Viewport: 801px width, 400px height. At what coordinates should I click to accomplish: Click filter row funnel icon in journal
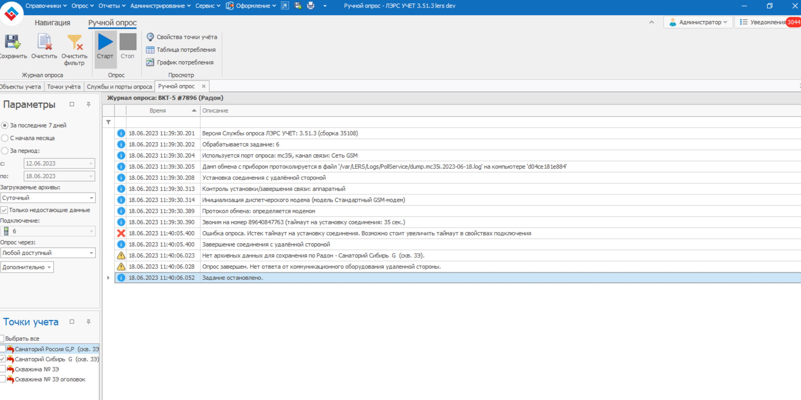coord(108,122)
